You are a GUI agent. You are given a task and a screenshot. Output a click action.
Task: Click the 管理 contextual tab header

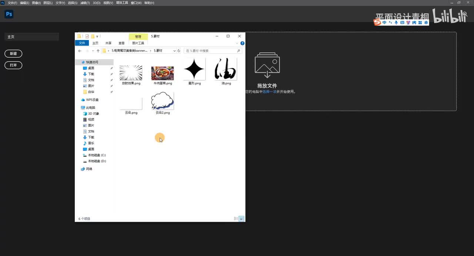click(x=138, y=37)
